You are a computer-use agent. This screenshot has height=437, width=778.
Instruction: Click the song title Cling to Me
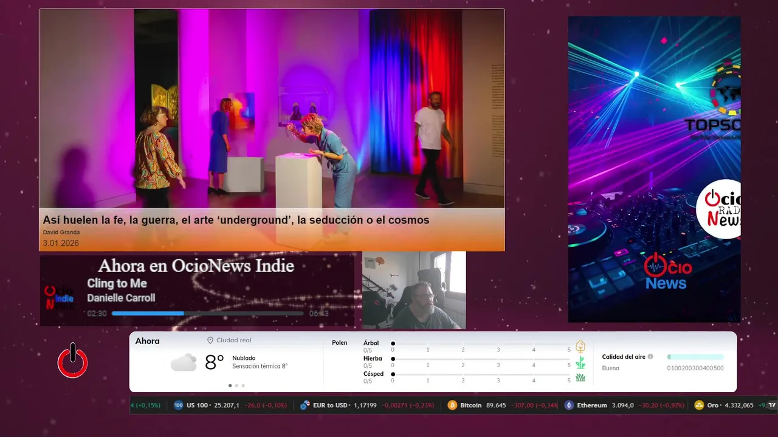pyautogui.click(x=117, y=283)
